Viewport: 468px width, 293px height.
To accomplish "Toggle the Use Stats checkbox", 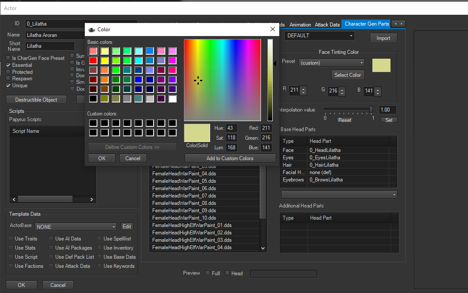I will tap(11, 248).
